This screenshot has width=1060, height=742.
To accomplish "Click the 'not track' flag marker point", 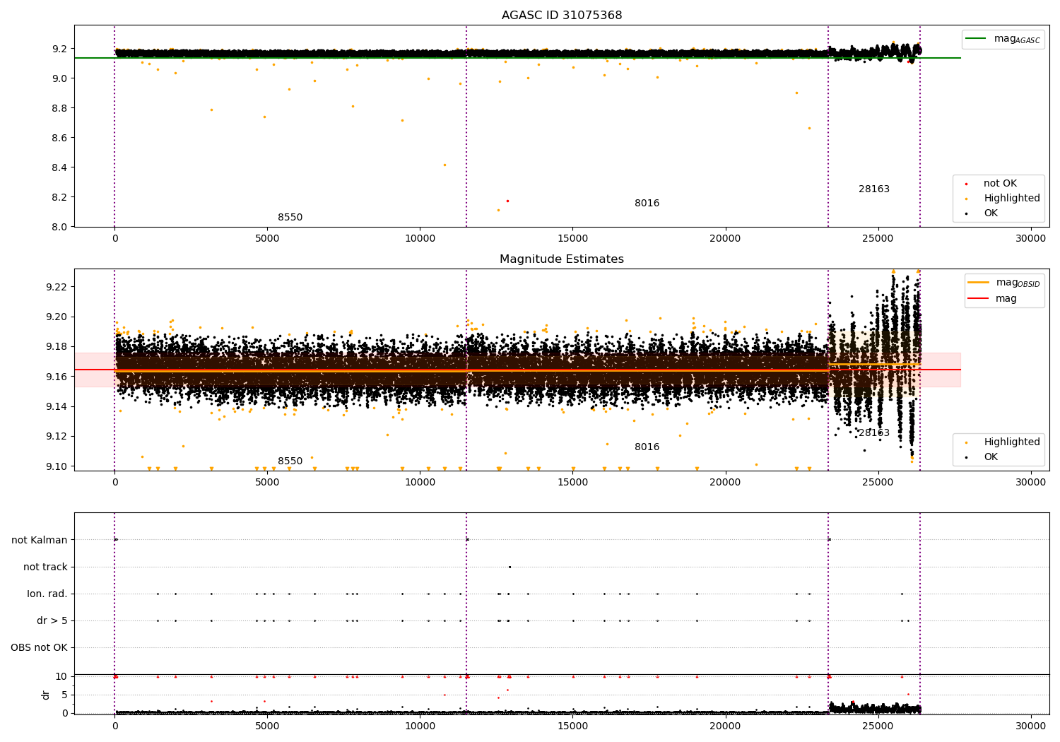I will point(510,567).
